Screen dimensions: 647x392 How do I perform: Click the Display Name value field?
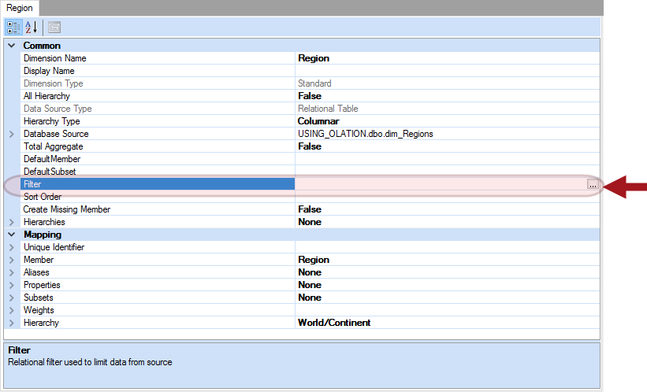point(446,71)
